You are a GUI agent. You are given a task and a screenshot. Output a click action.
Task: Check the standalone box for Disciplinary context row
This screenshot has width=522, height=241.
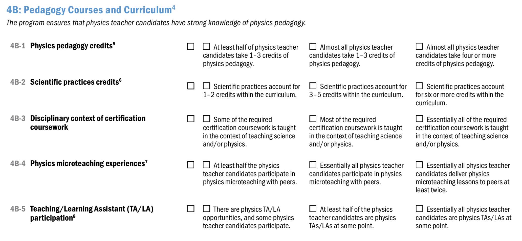pos(191,119)
